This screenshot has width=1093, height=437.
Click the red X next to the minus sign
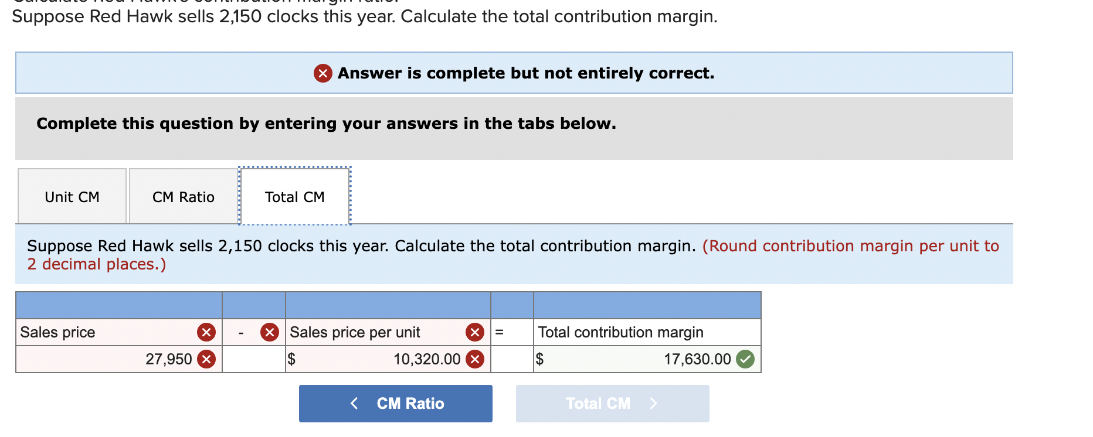pos(269,332)
